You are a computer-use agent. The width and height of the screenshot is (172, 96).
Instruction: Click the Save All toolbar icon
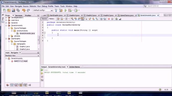coord(18,10)
